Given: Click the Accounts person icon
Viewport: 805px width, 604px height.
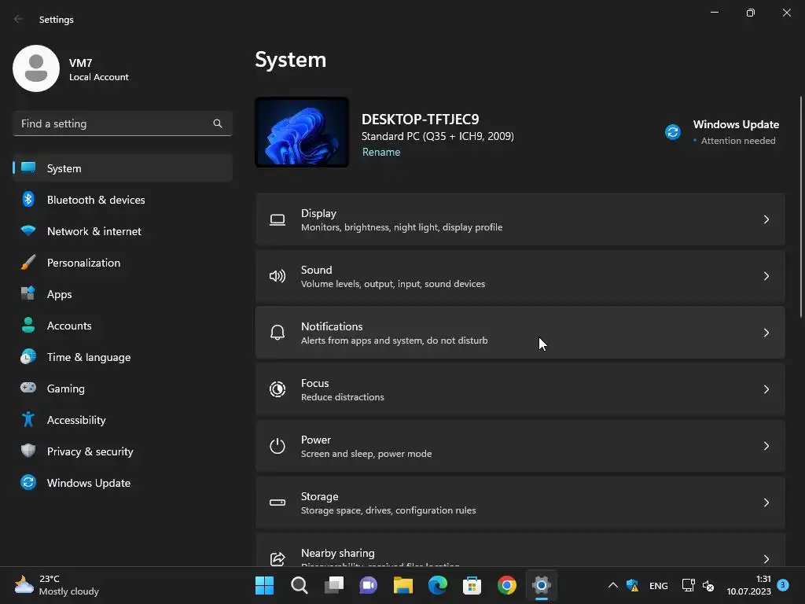Looking at the screenshot, I should [x=28, y=325].
